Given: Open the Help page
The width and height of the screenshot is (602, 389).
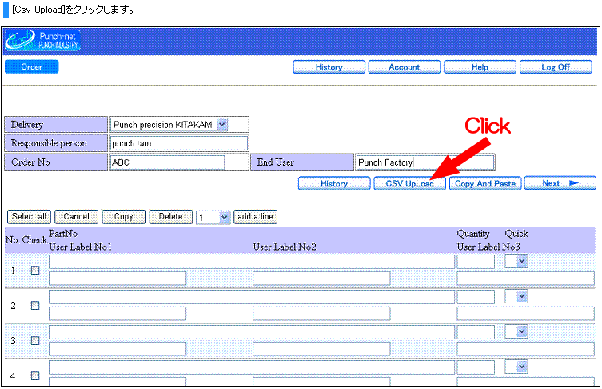Looking at the screenshot, I should [x=480, y=67].
